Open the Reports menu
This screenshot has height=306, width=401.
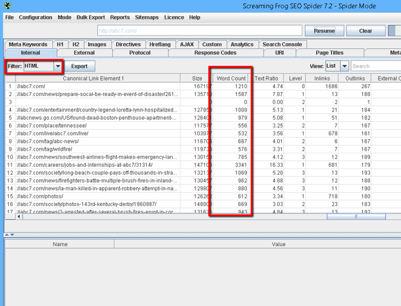120,17
